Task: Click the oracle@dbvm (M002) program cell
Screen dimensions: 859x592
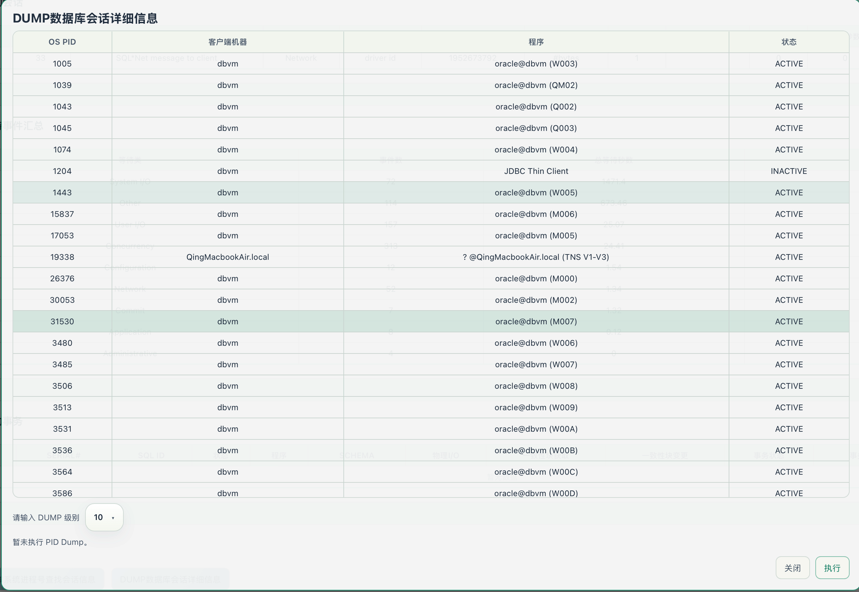Action: tap(536, 300)
